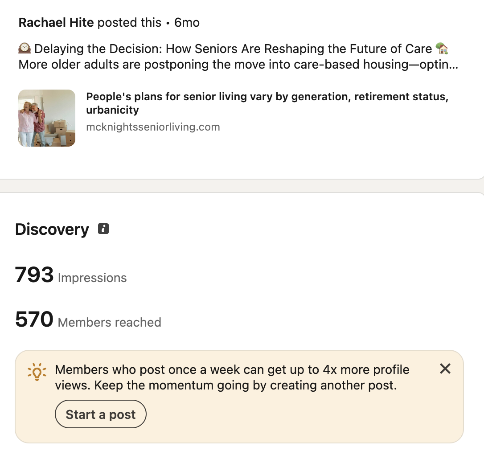Open the 'Delaying the Decision' post headline
This screenshot has width=484, height=459.
tap(233, 49)
